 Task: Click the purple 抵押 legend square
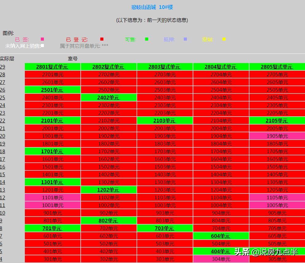[x=185, y=39]
